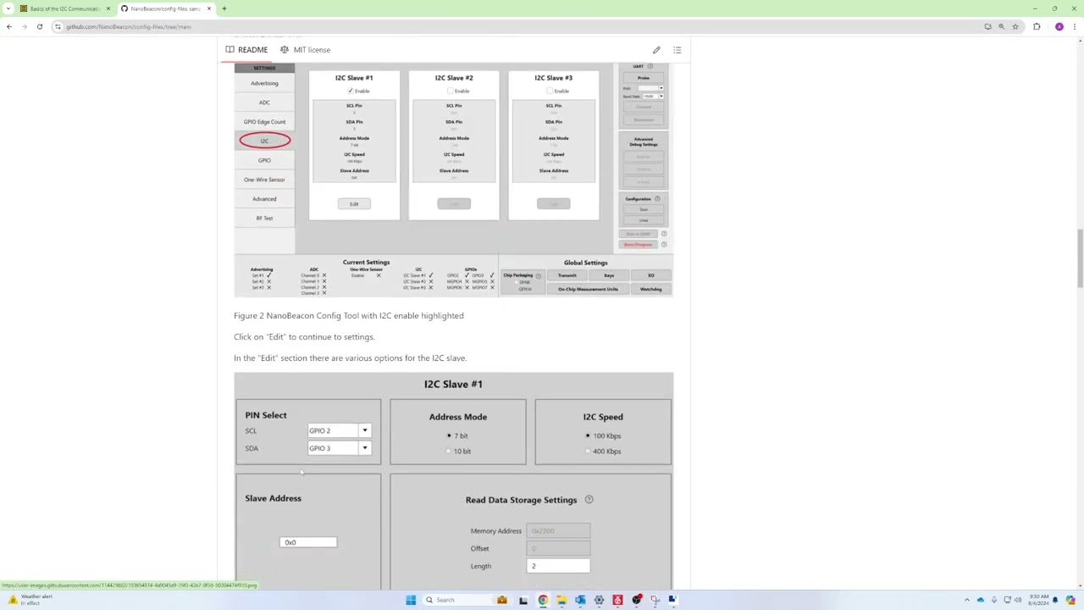Select the NanoBeacon/config-files browser tab
The image size is (1084, 610).
(x=165, y=8)
